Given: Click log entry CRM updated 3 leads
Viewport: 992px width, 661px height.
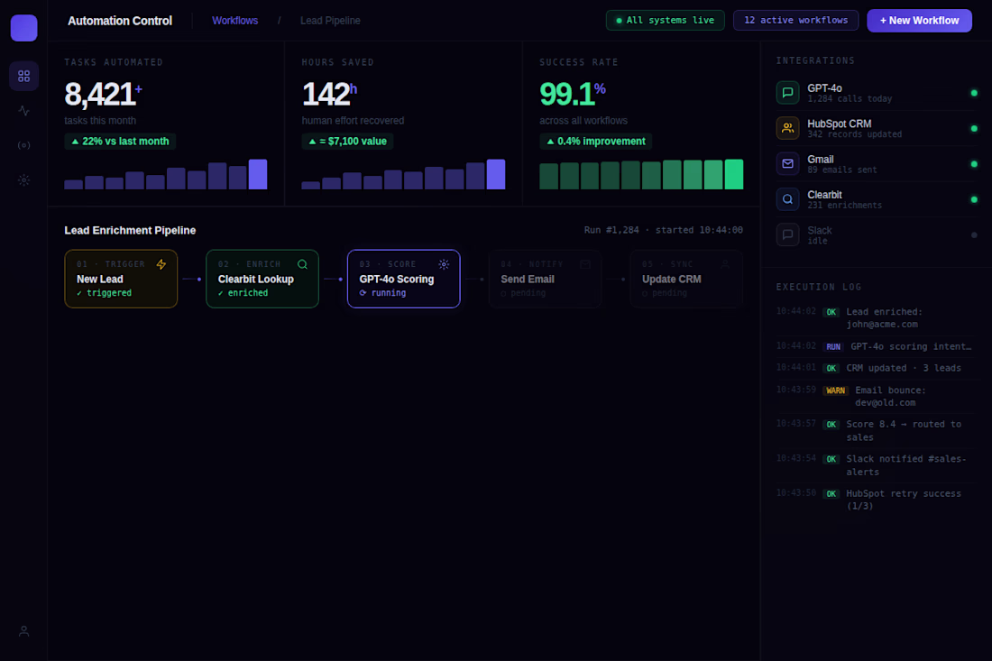Looking at the screenshot, I should tap(877, 368).
